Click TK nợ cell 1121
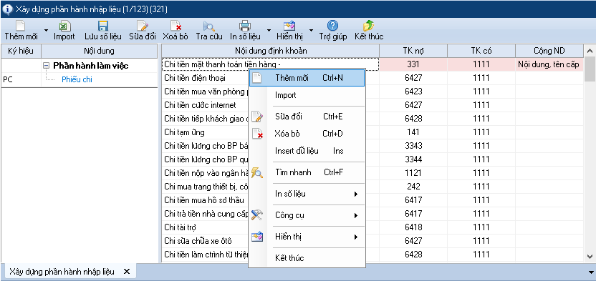Screen dimensions: 596x281 coord(413,173)
